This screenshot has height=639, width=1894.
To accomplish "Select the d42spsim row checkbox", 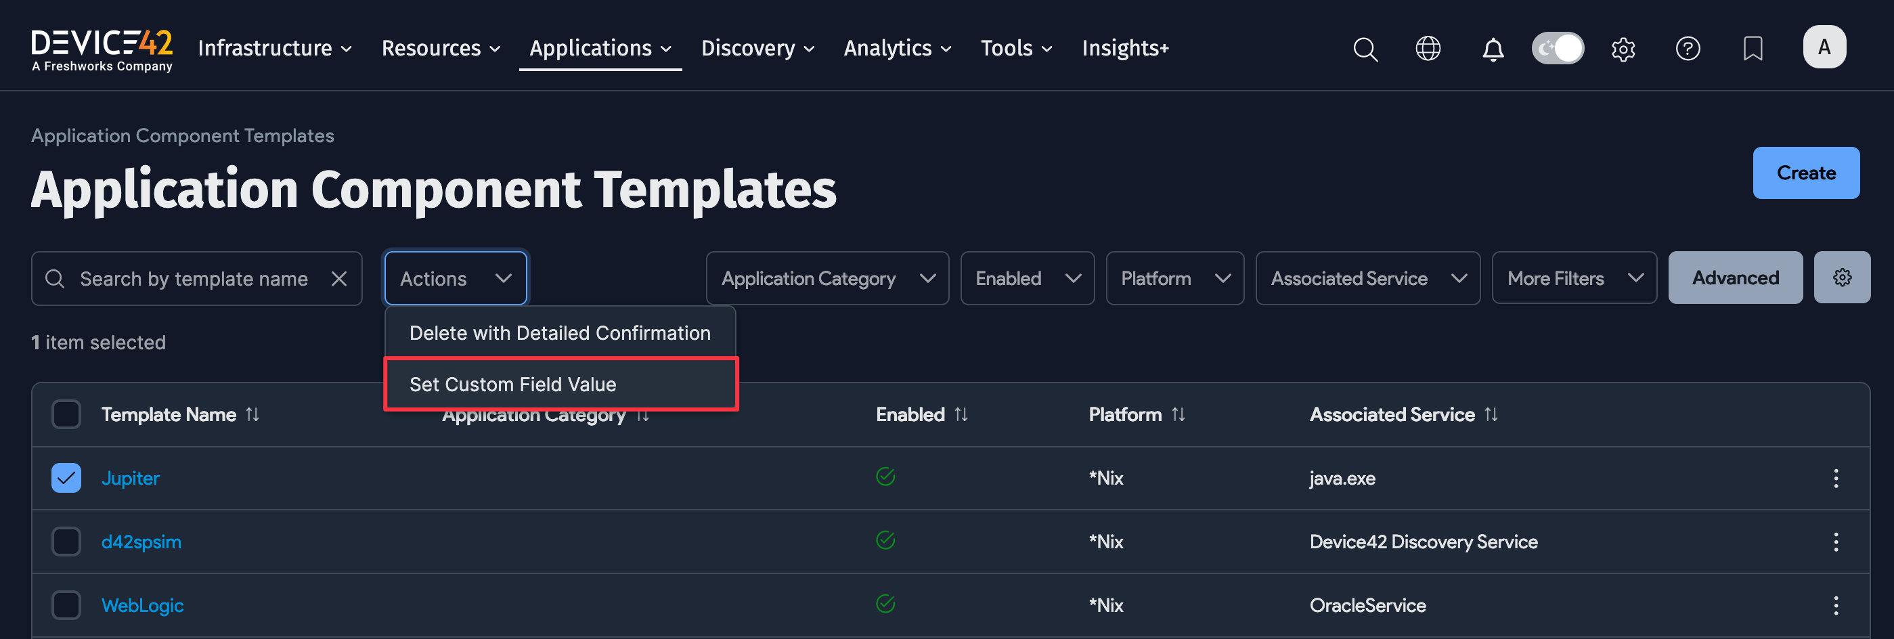I will point(66,542).
